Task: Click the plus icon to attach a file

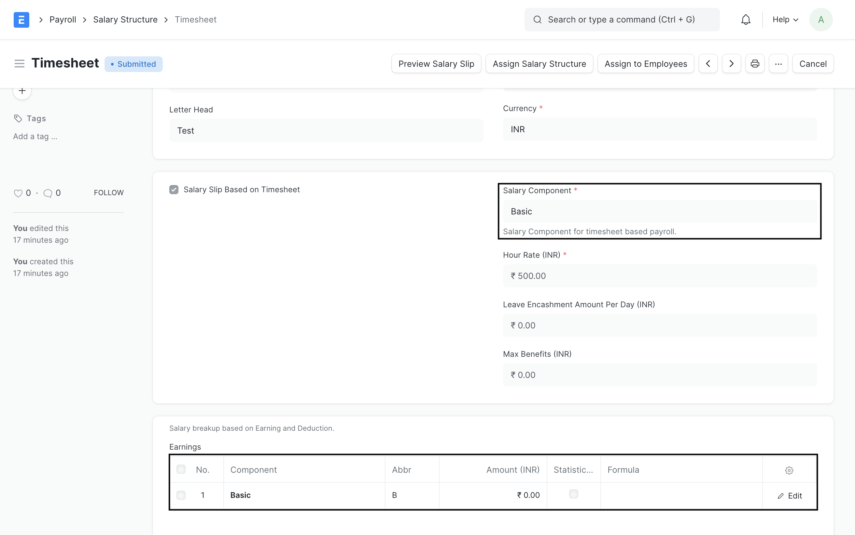Action: point(22,91)
